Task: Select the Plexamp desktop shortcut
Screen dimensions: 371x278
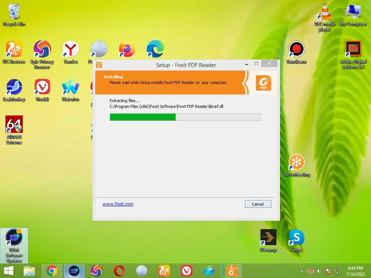Action: 268,241
